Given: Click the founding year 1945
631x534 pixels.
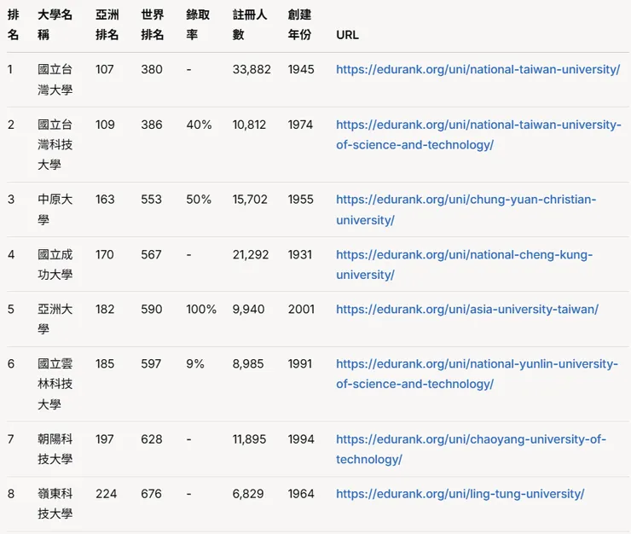Looking at the screenshot, I should [x=301, y=69].
